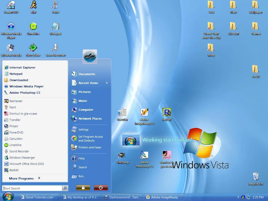Launch AIM from the desktop
The width and height of the screenshot is (268, 201).
(x=33, y=7)
